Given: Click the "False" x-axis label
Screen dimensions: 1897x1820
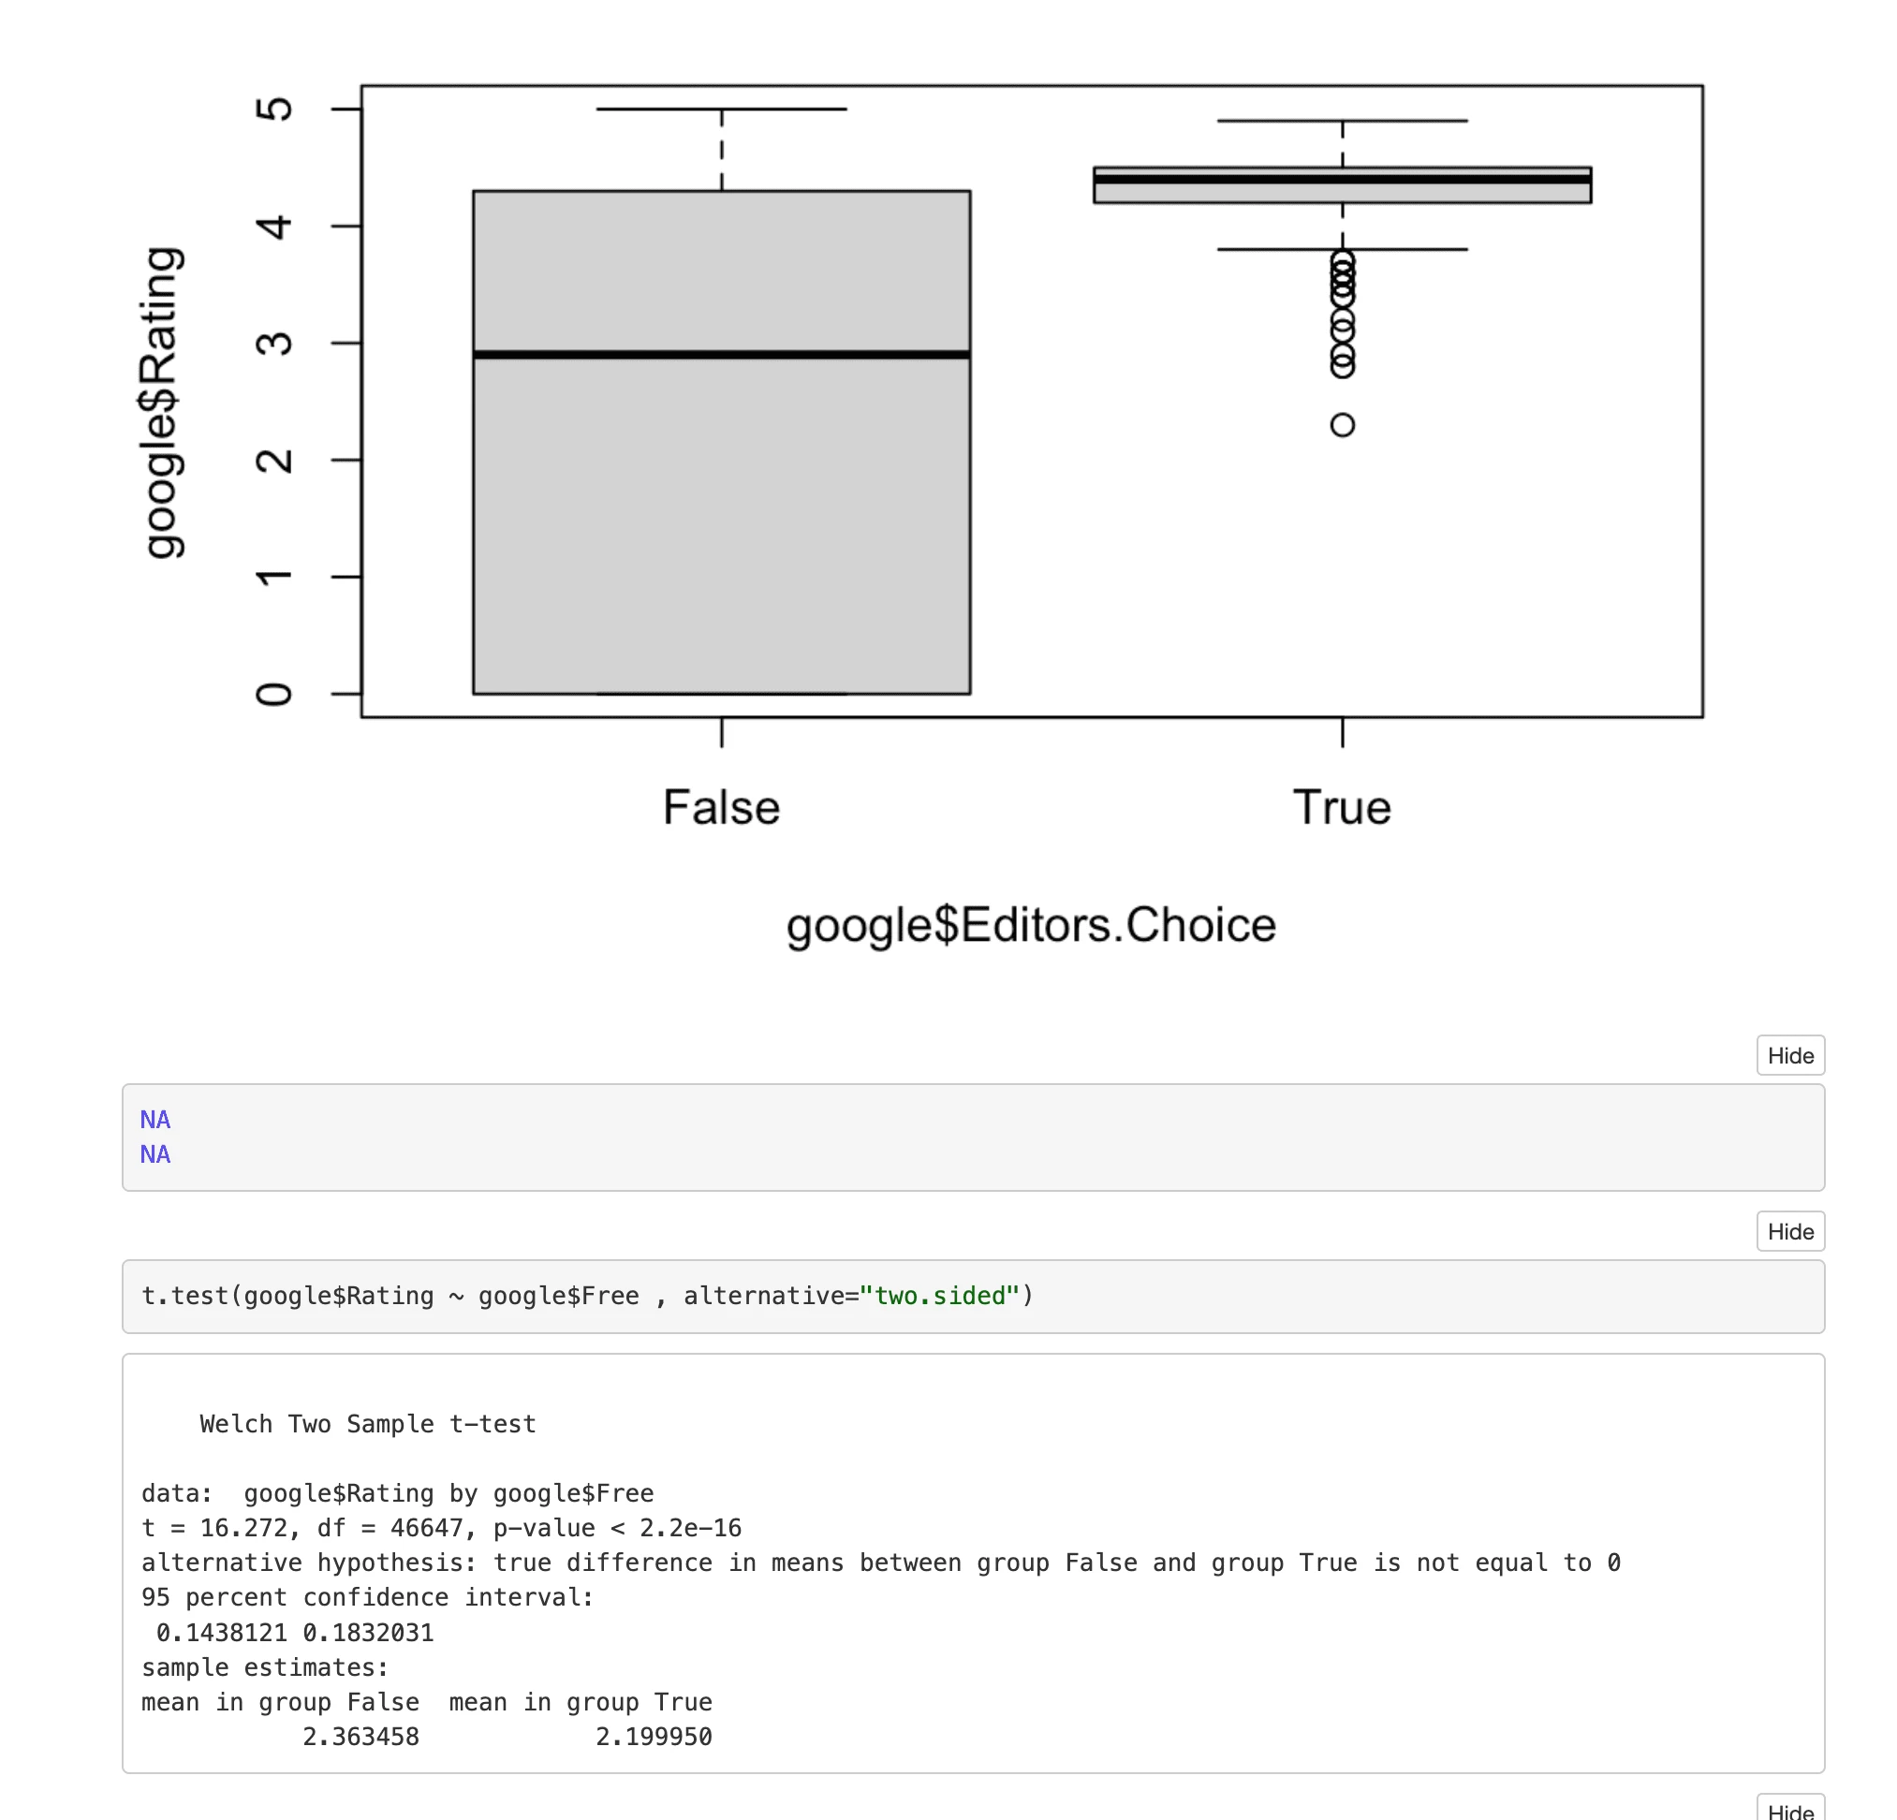Looking at the screenshot, I should [x=721, y=807].
